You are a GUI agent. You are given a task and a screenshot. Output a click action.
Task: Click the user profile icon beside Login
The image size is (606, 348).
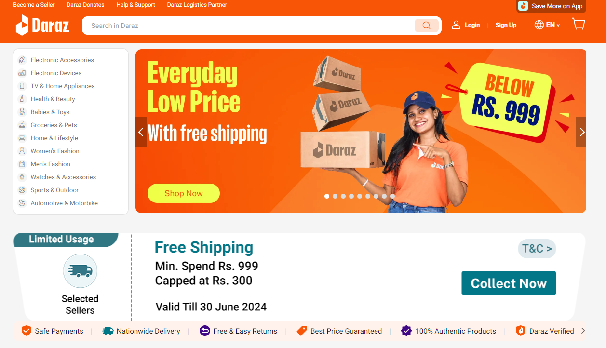456,25
